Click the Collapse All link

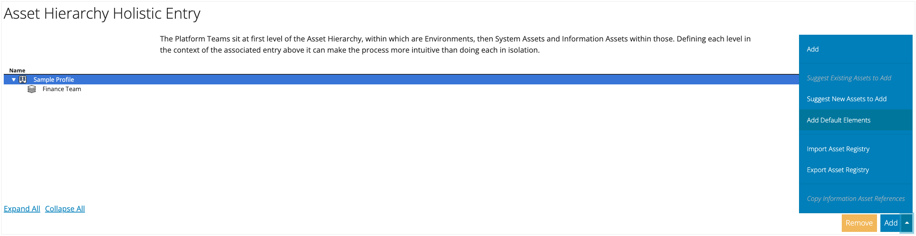[65, 209]
